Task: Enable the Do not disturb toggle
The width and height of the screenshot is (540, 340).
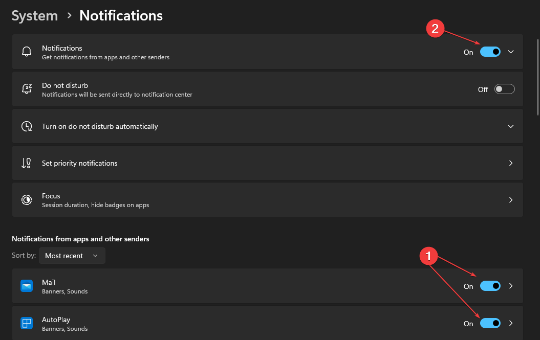Action: tap(504, 89)
